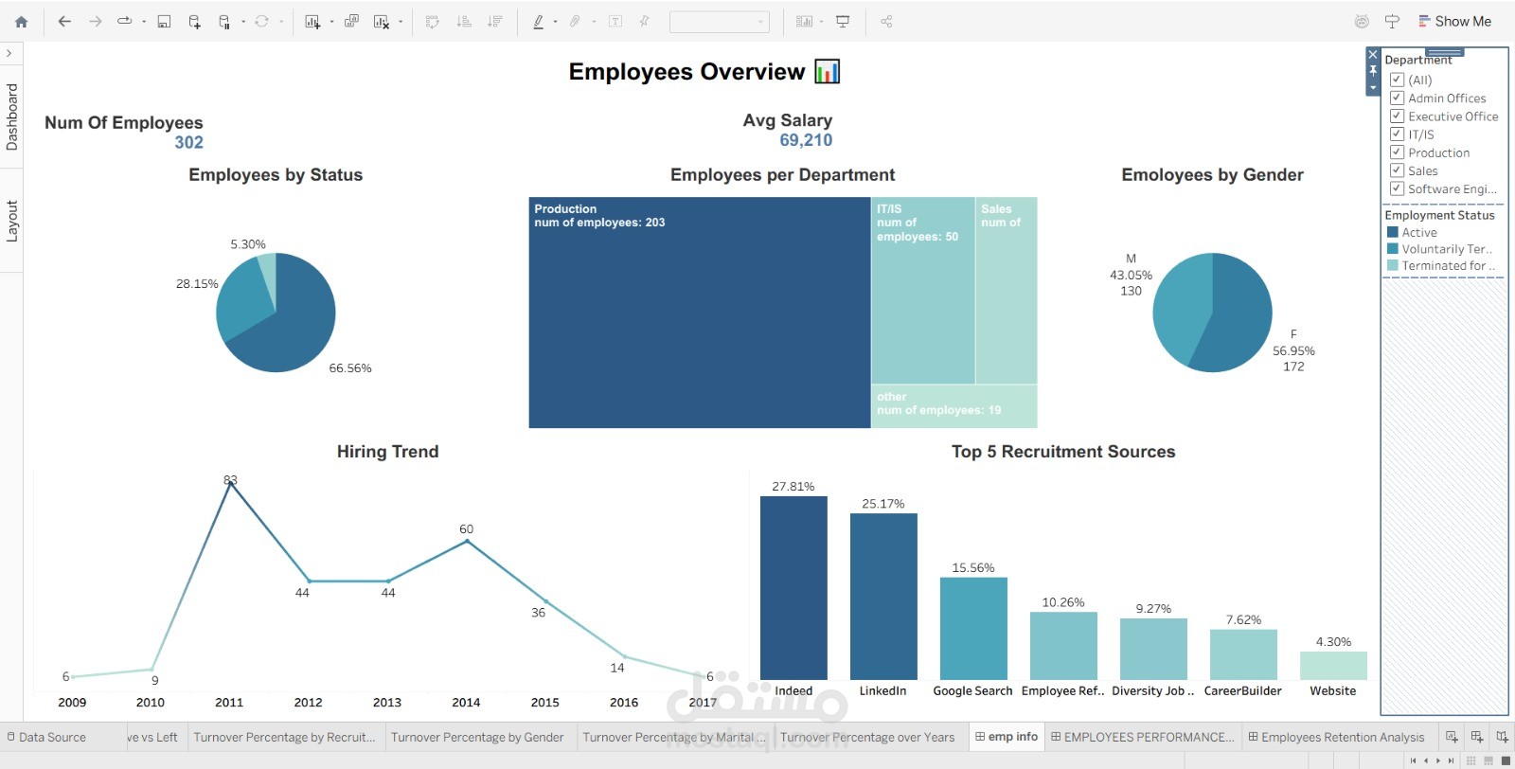Open Turnover Percentage by Gender tab
1515x769 pixels.
click(x=477, y=737)
